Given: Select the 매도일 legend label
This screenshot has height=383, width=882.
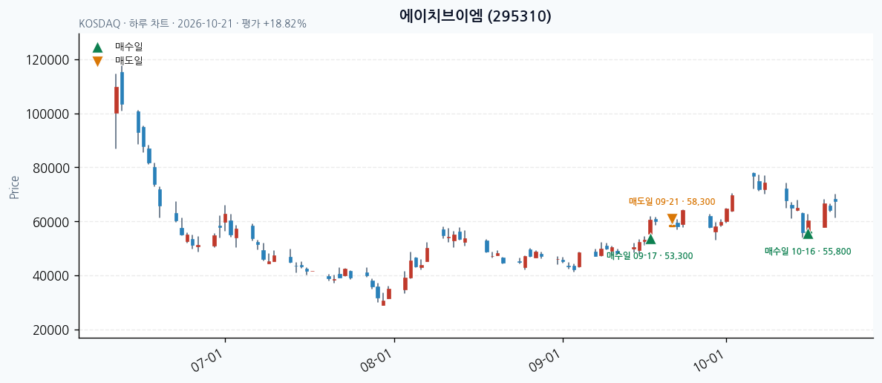Looking at the screenshot, I should (x=129, y=61).
